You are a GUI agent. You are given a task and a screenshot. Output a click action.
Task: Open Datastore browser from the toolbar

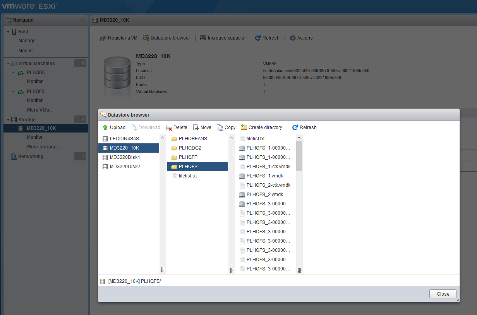click(x=166, y=38)
